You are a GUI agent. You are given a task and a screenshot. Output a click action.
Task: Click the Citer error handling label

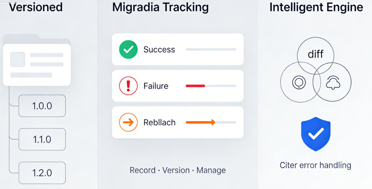[x=315, y=165]
